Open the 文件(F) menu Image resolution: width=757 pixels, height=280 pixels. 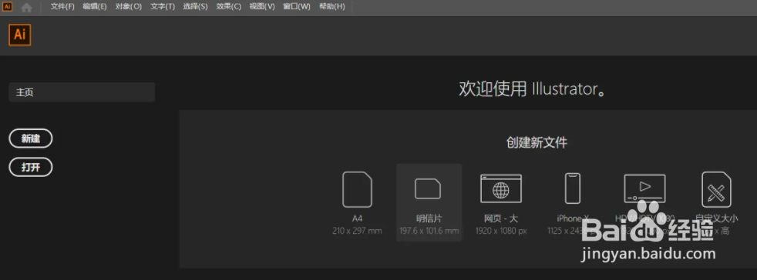click(x=62, y=7)
